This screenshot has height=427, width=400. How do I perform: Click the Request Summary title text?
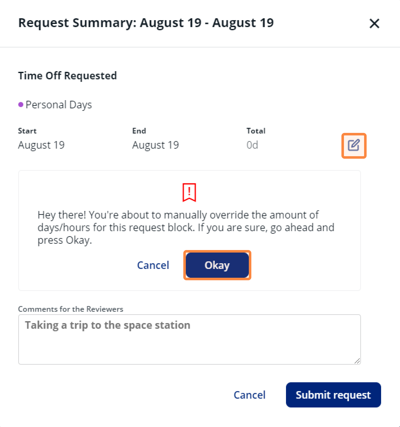point(146,23)
